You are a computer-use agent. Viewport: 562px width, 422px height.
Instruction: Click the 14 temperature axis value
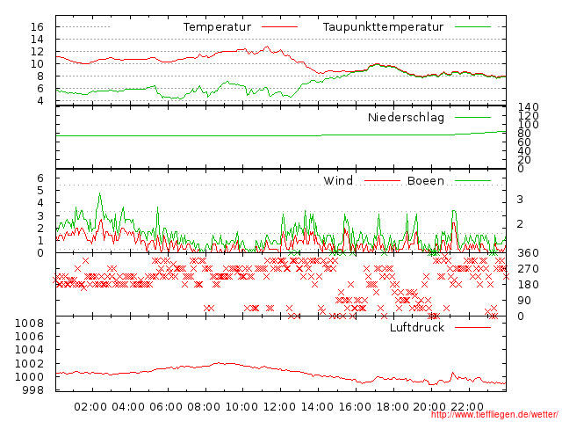(x=37, y=39)
